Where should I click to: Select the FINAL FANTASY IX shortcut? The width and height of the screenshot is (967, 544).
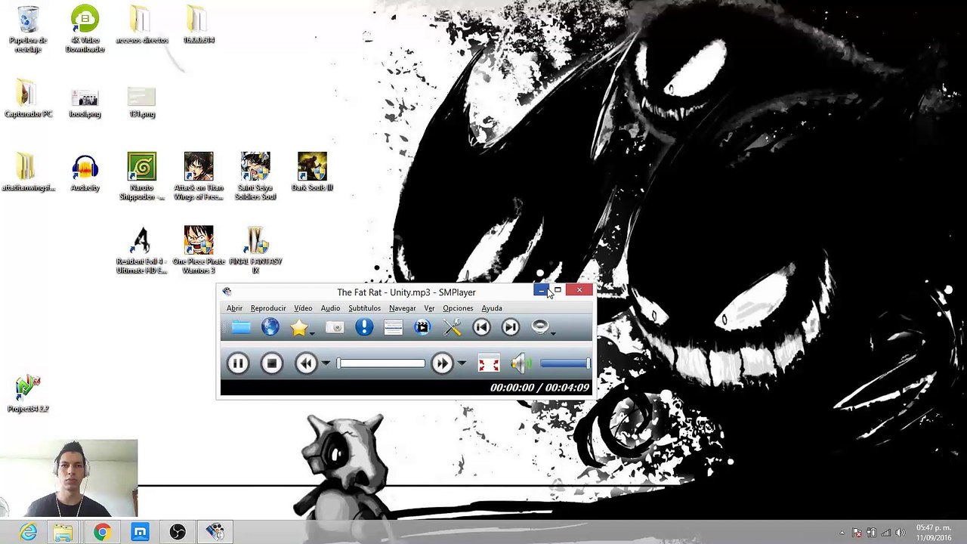pyautogui.click(x=255, y=251)
